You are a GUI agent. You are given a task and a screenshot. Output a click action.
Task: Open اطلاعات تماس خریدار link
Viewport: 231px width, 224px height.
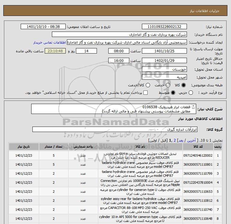pyautogui.click(x=49, y=42)
